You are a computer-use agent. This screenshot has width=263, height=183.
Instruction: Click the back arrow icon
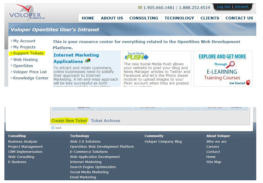click(x=53, y=128)
